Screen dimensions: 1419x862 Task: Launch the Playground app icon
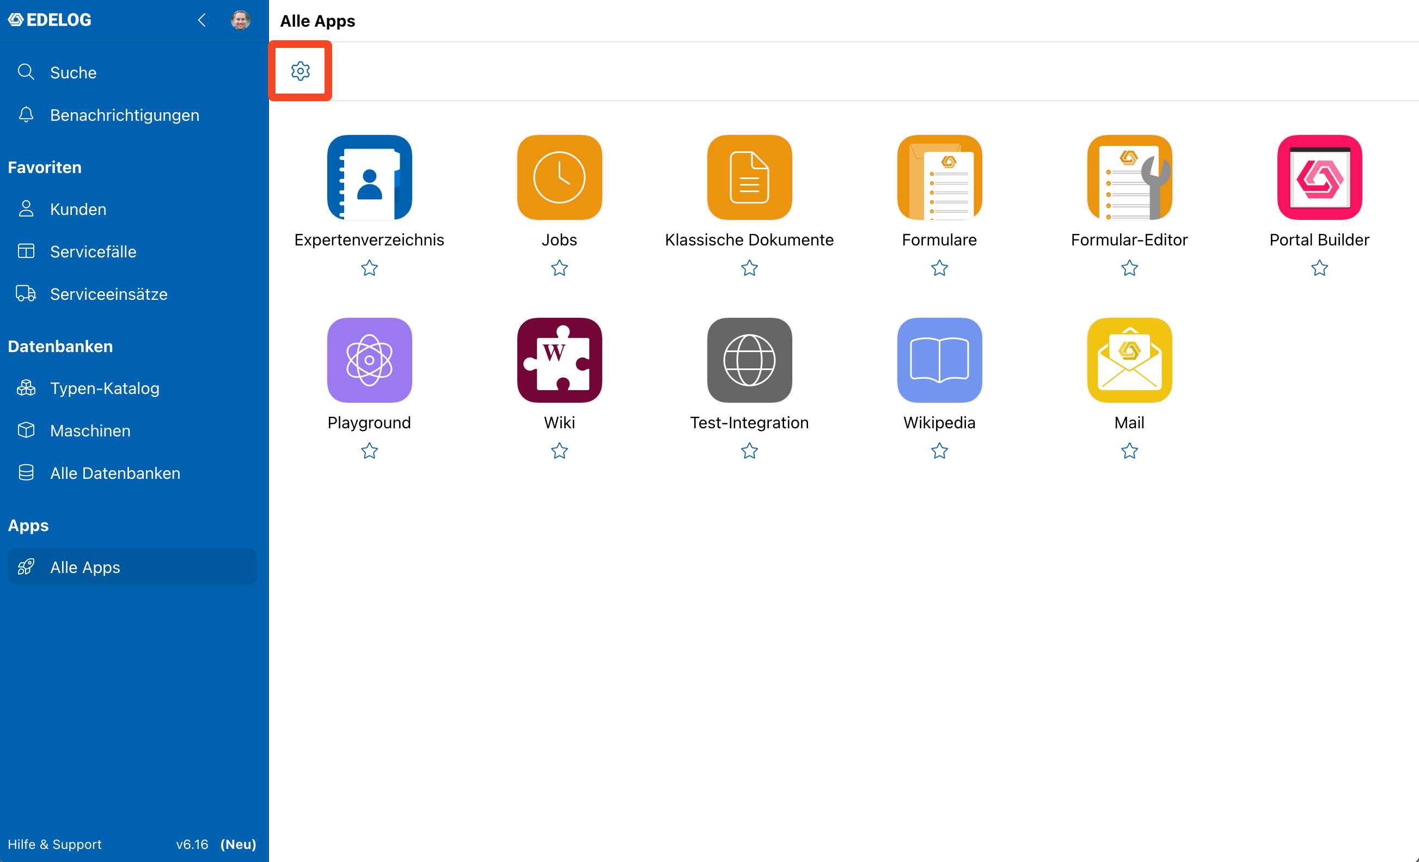click(x=369, y=360)
